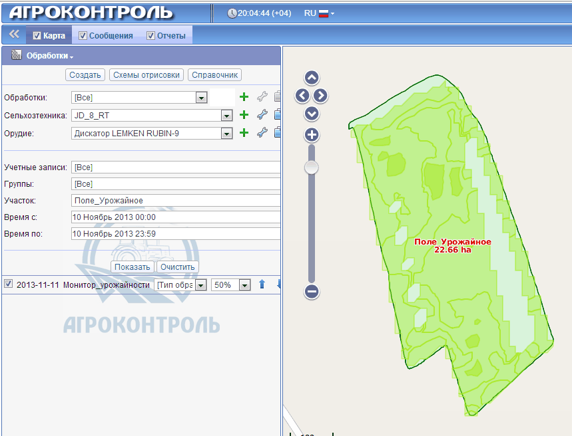Click the clipboard icon next to Орудие

(x=278, y=133)
